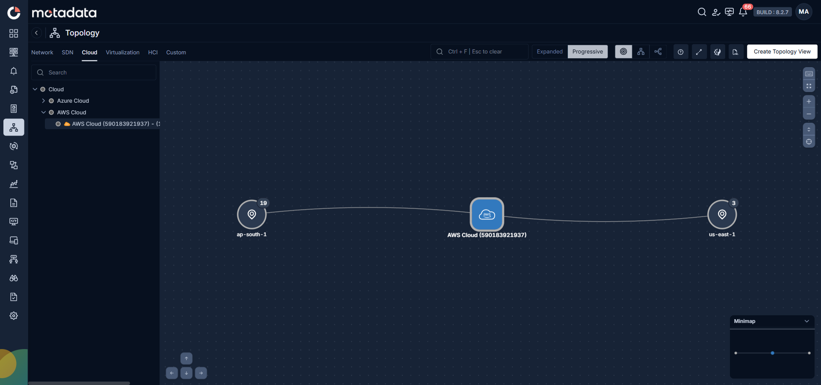Select the hierarchical tree layout icon
This screenshot has height=385, width=821.
pyautogui.click(x=641, y=52)
